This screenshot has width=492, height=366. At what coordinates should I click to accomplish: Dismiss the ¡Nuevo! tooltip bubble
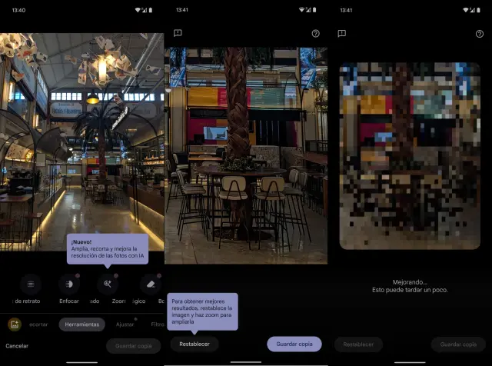107,249
